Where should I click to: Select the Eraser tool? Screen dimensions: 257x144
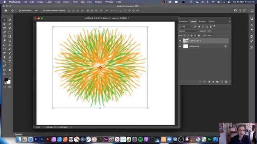point(10,57)
